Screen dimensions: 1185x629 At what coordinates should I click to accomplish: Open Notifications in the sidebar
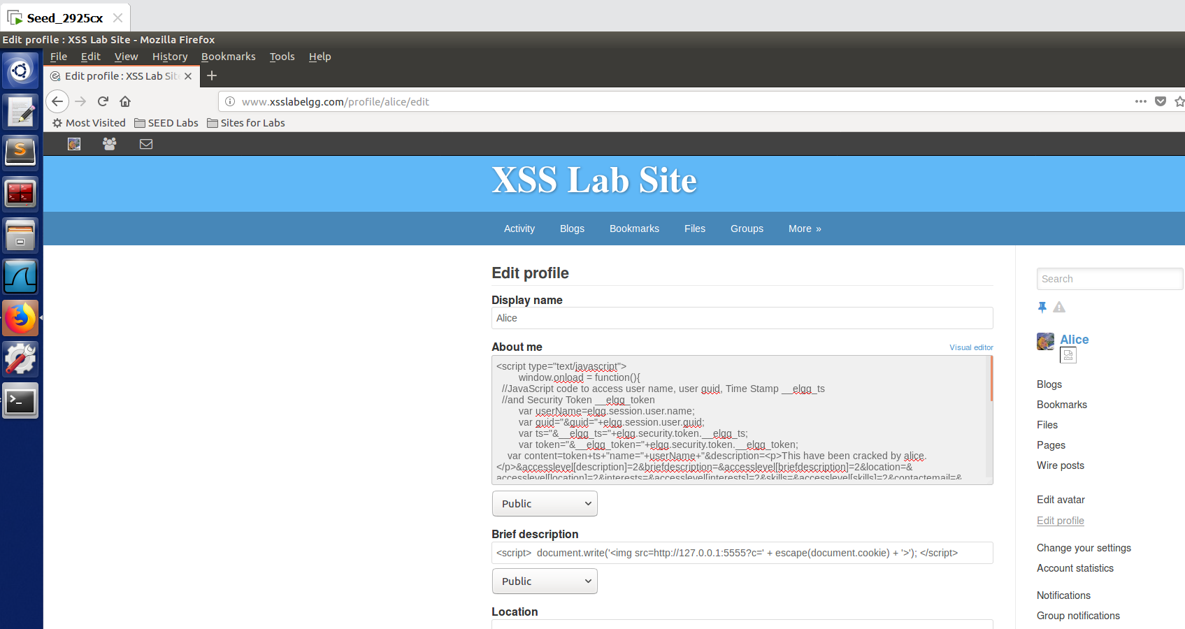(1063, 595)
